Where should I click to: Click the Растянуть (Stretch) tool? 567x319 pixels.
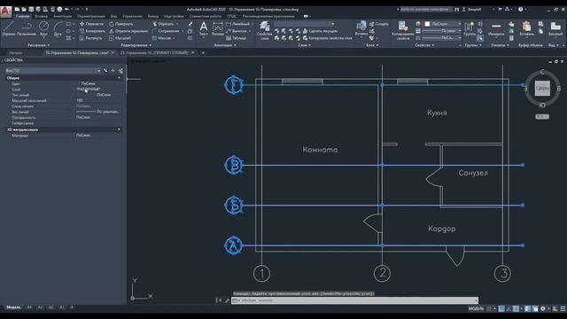point(91,38)
